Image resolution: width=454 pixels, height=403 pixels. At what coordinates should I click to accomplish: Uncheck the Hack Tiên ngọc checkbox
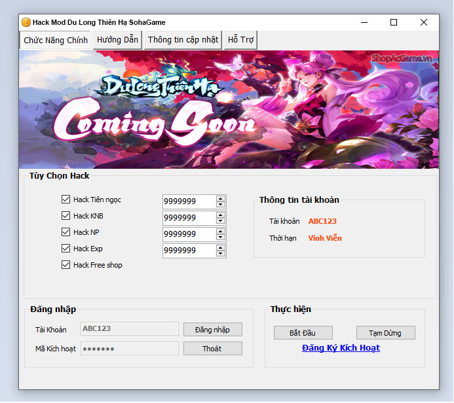66,200
